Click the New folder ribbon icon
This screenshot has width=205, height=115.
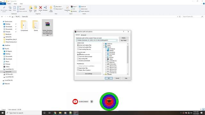[51, 9]
